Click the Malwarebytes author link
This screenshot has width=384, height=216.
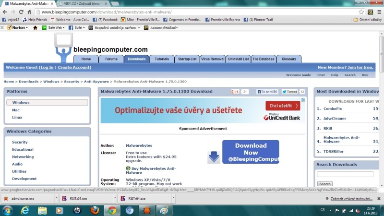139,145
